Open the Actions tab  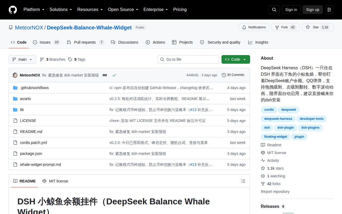tap(155, 42)
